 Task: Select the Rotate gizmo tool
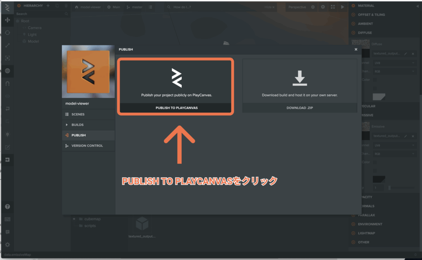coord(7,32)
